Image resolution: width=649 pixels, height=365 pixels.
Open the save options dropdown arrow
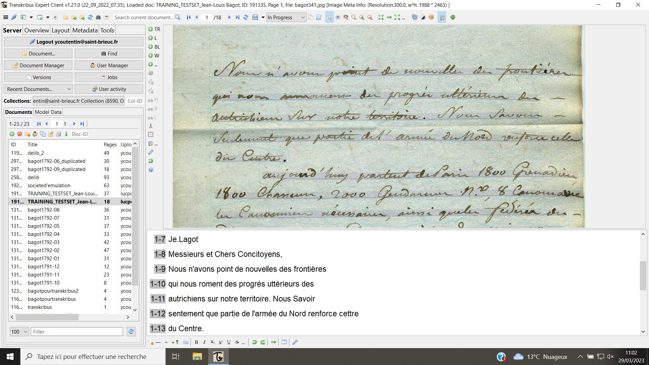click(263, 17)
